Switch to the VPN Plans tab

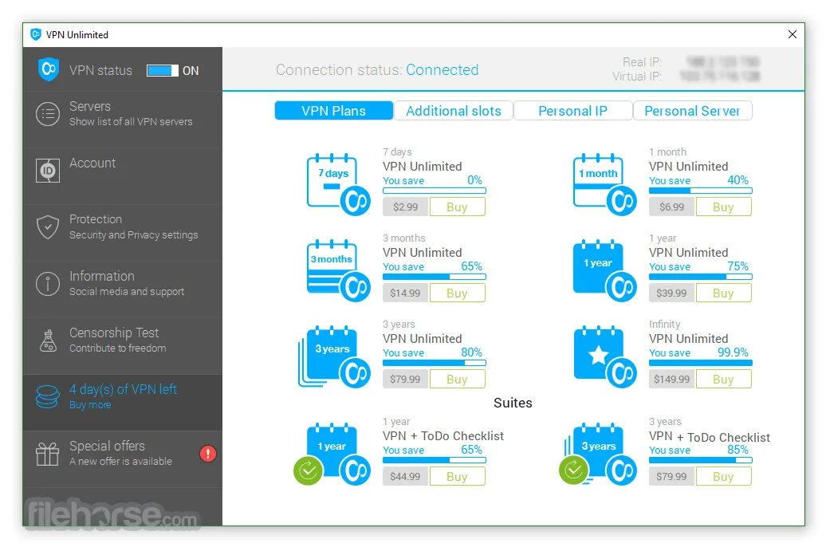(x=334, y=111)
